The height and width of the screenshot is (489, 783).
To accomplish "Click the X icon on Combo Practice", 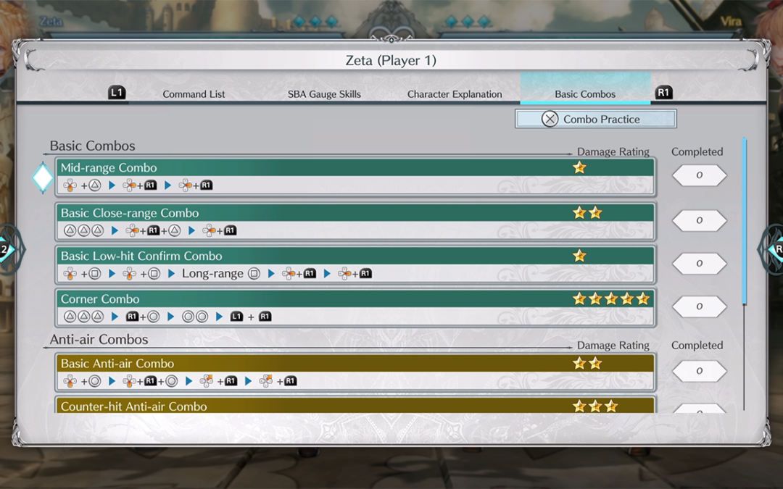I will coord(550,119).
